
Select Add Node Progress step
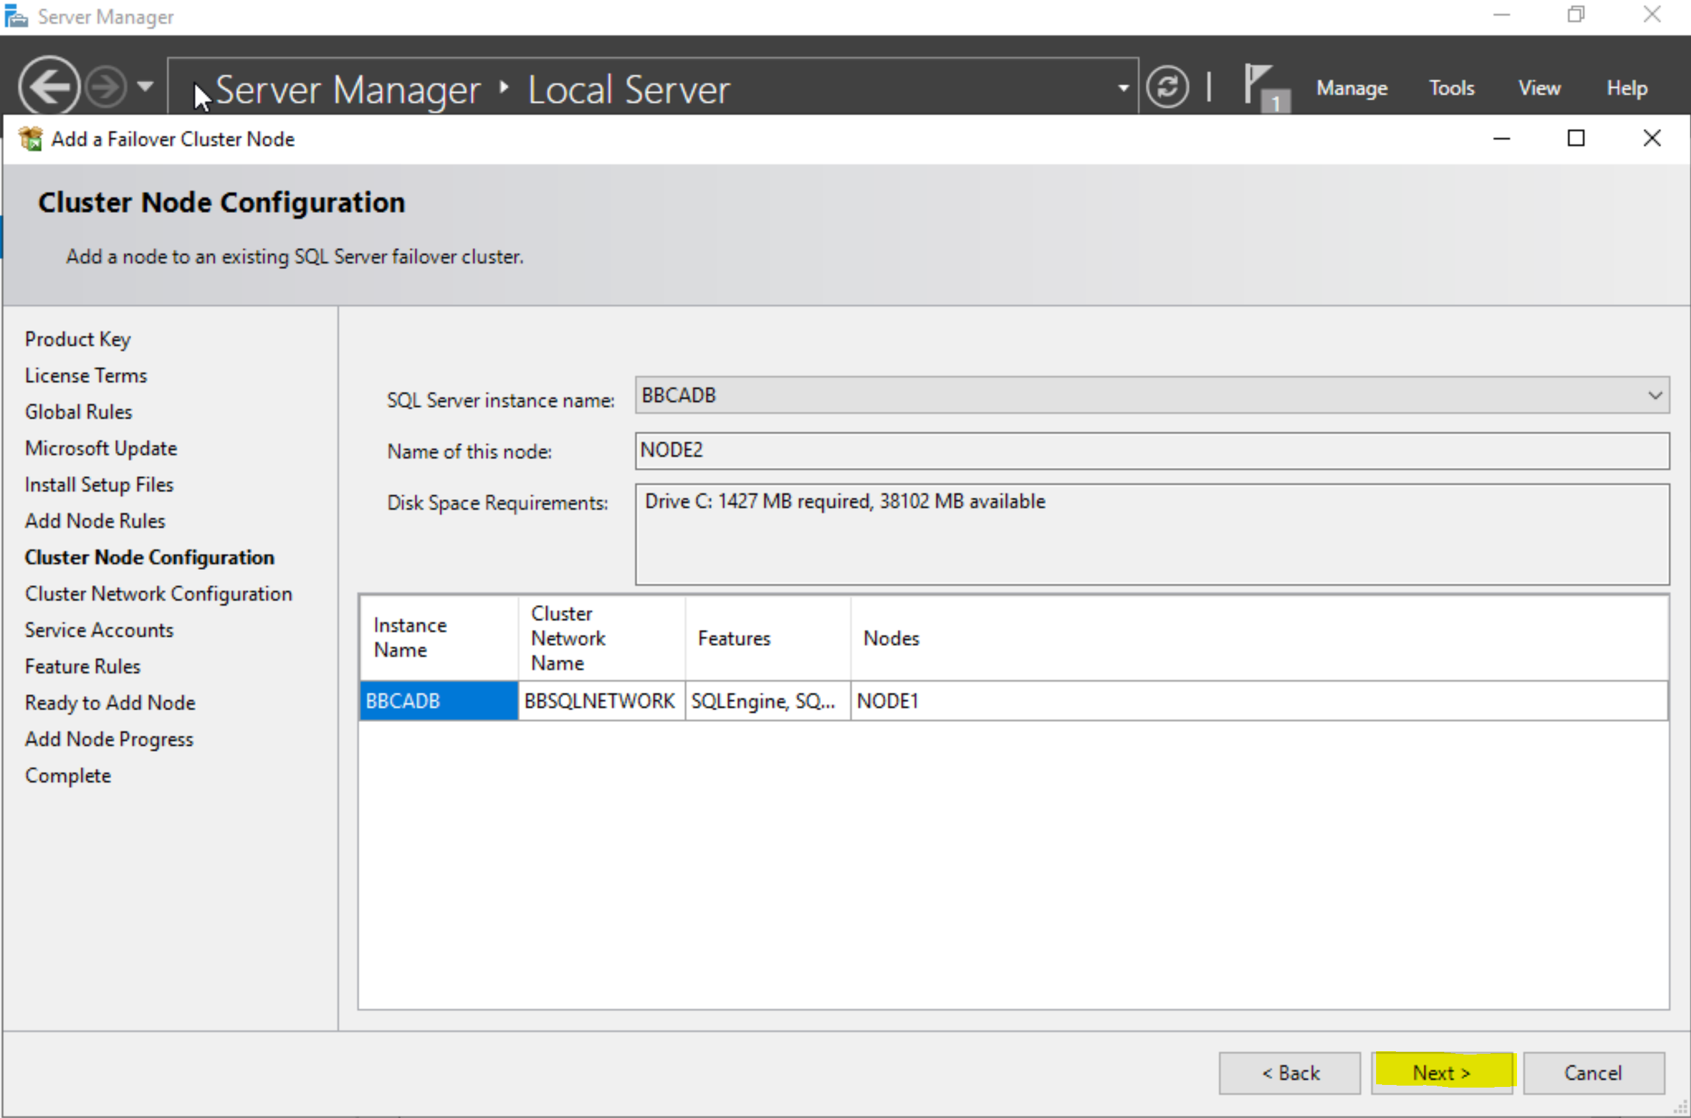[x=109, y=739]
